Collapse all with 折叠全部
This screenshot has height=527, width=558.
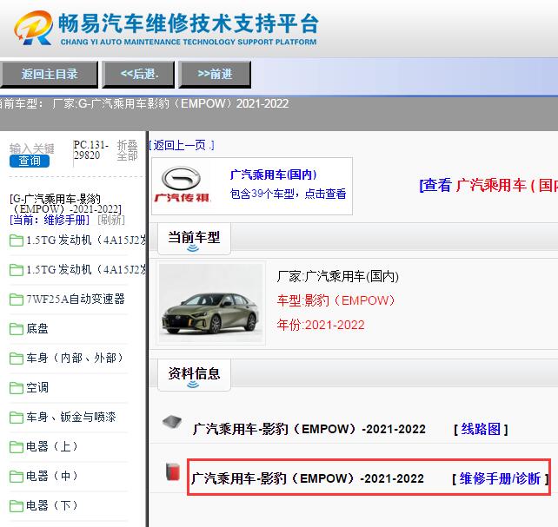pos(128,150)
